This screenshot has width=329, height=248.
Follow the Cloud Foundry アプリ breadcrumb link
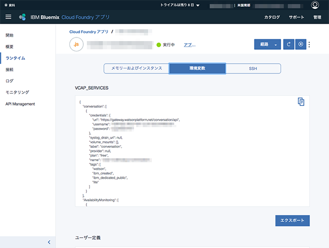[x=89, y=32]
